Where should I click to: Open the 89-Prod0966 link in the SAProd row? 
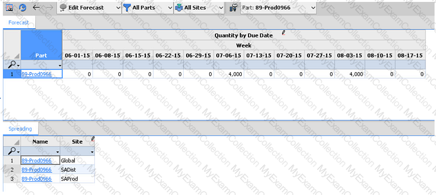(x=37, y=179)
